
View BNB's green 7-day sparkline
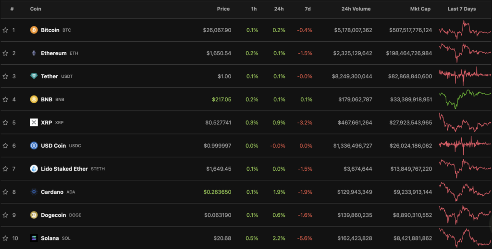465,99
